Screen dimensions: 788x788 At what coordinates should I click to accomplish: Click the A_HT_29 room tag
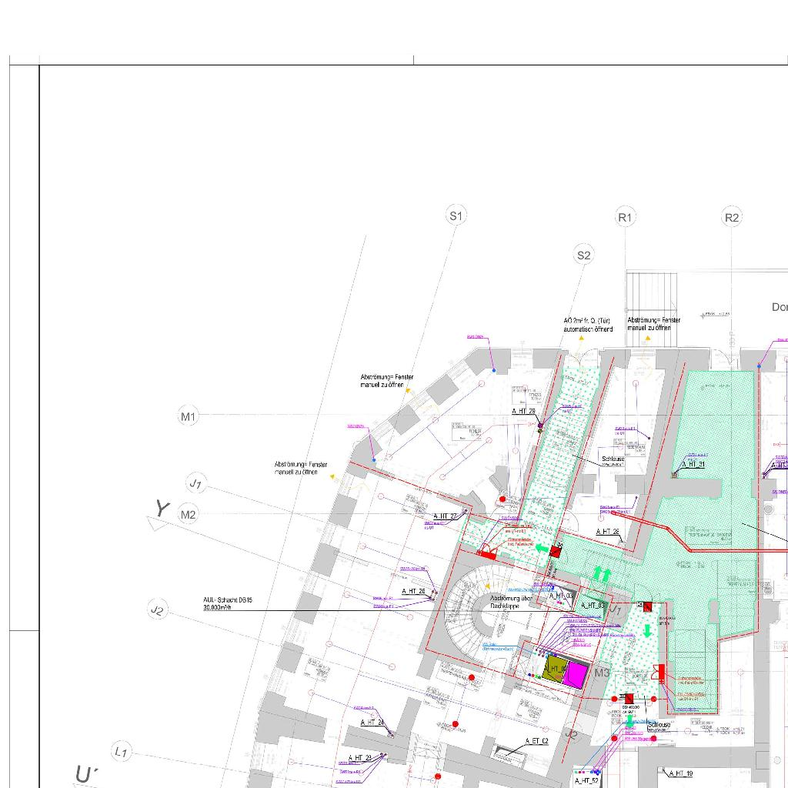point(523,412)
